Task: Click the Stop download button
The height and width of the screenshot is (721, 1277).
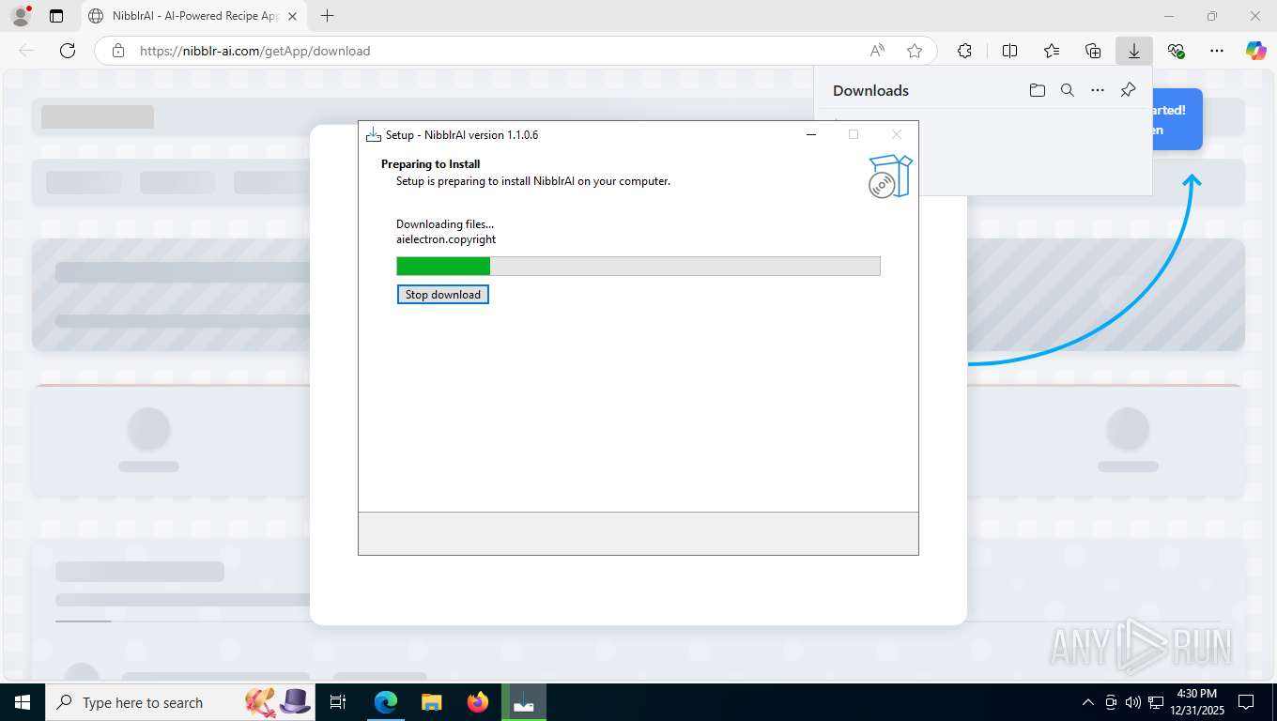Action: point(443,295)
